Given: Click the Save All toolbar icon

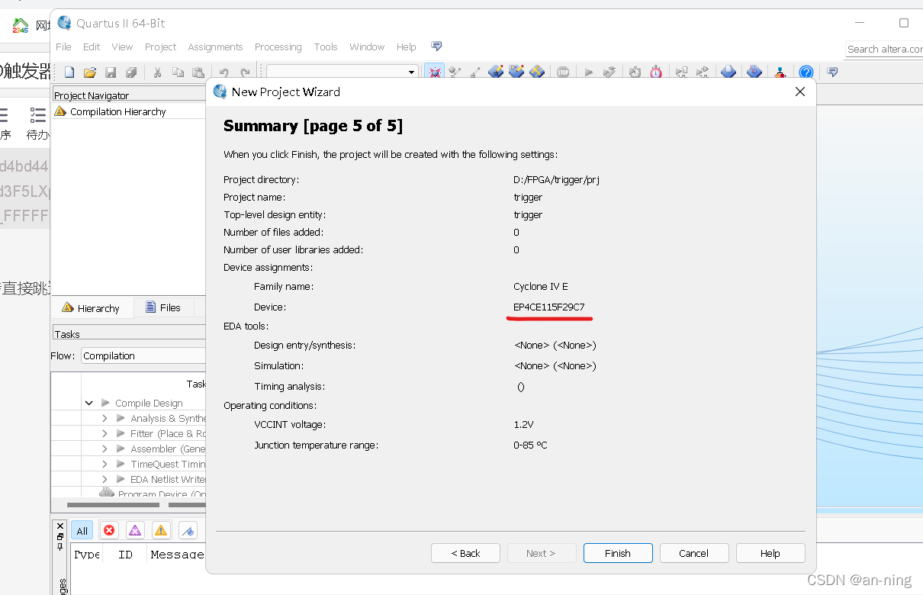Looking at the screenshot, I should pos(131,72).
